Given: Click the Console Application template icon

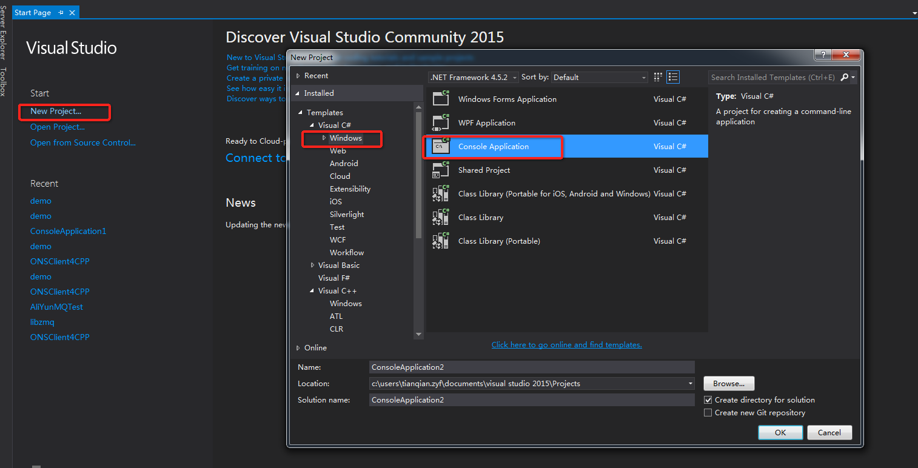Looking at the screenshot, I should coord(441,146).
